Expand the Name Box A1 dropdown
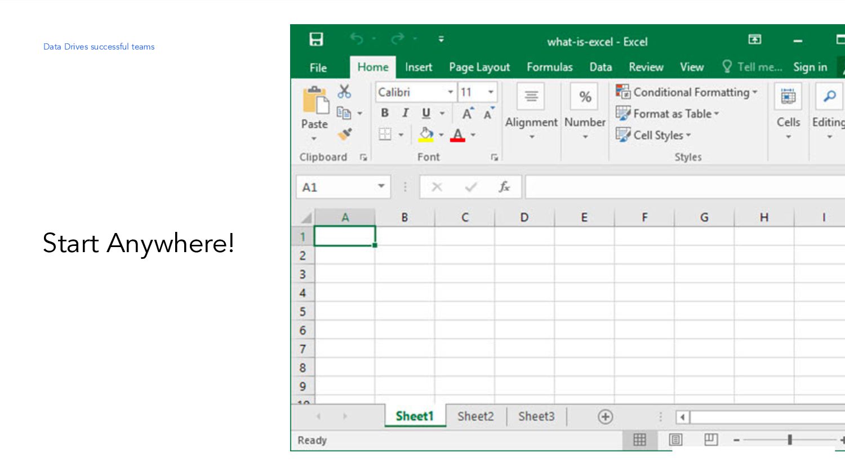Screen dimensions: 845x475 pyautogui.click(x=381, y=186)
